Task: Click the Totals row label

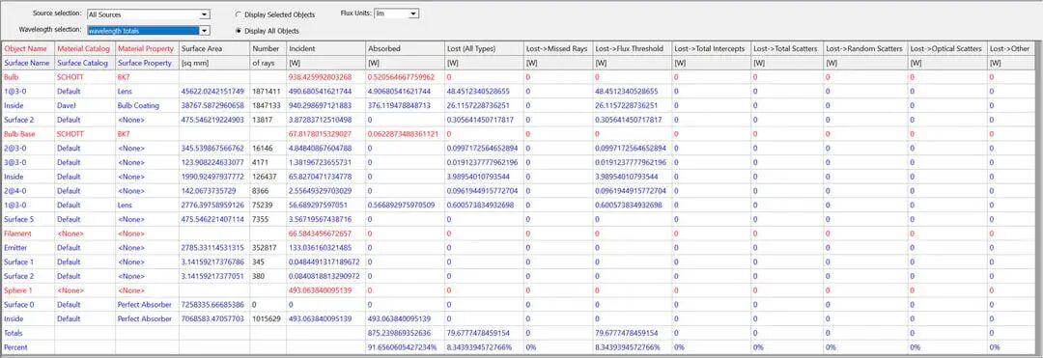Action: point(13,333)
